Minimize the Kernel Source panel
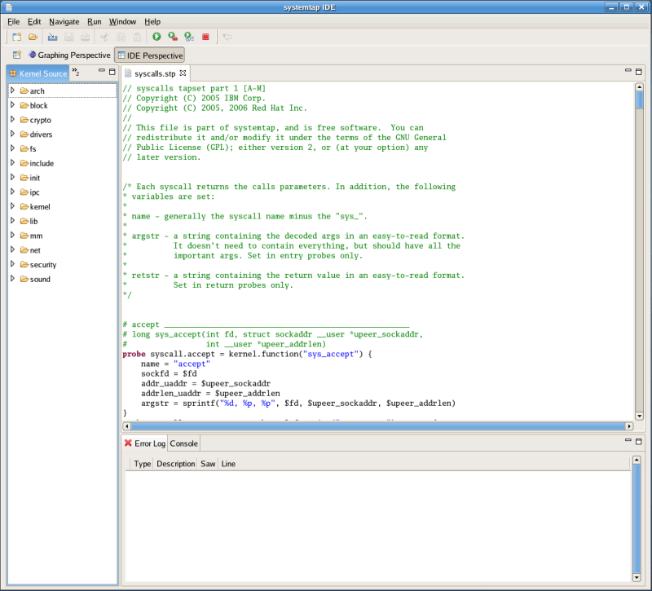652x591 pixels. tap(101, 72)
